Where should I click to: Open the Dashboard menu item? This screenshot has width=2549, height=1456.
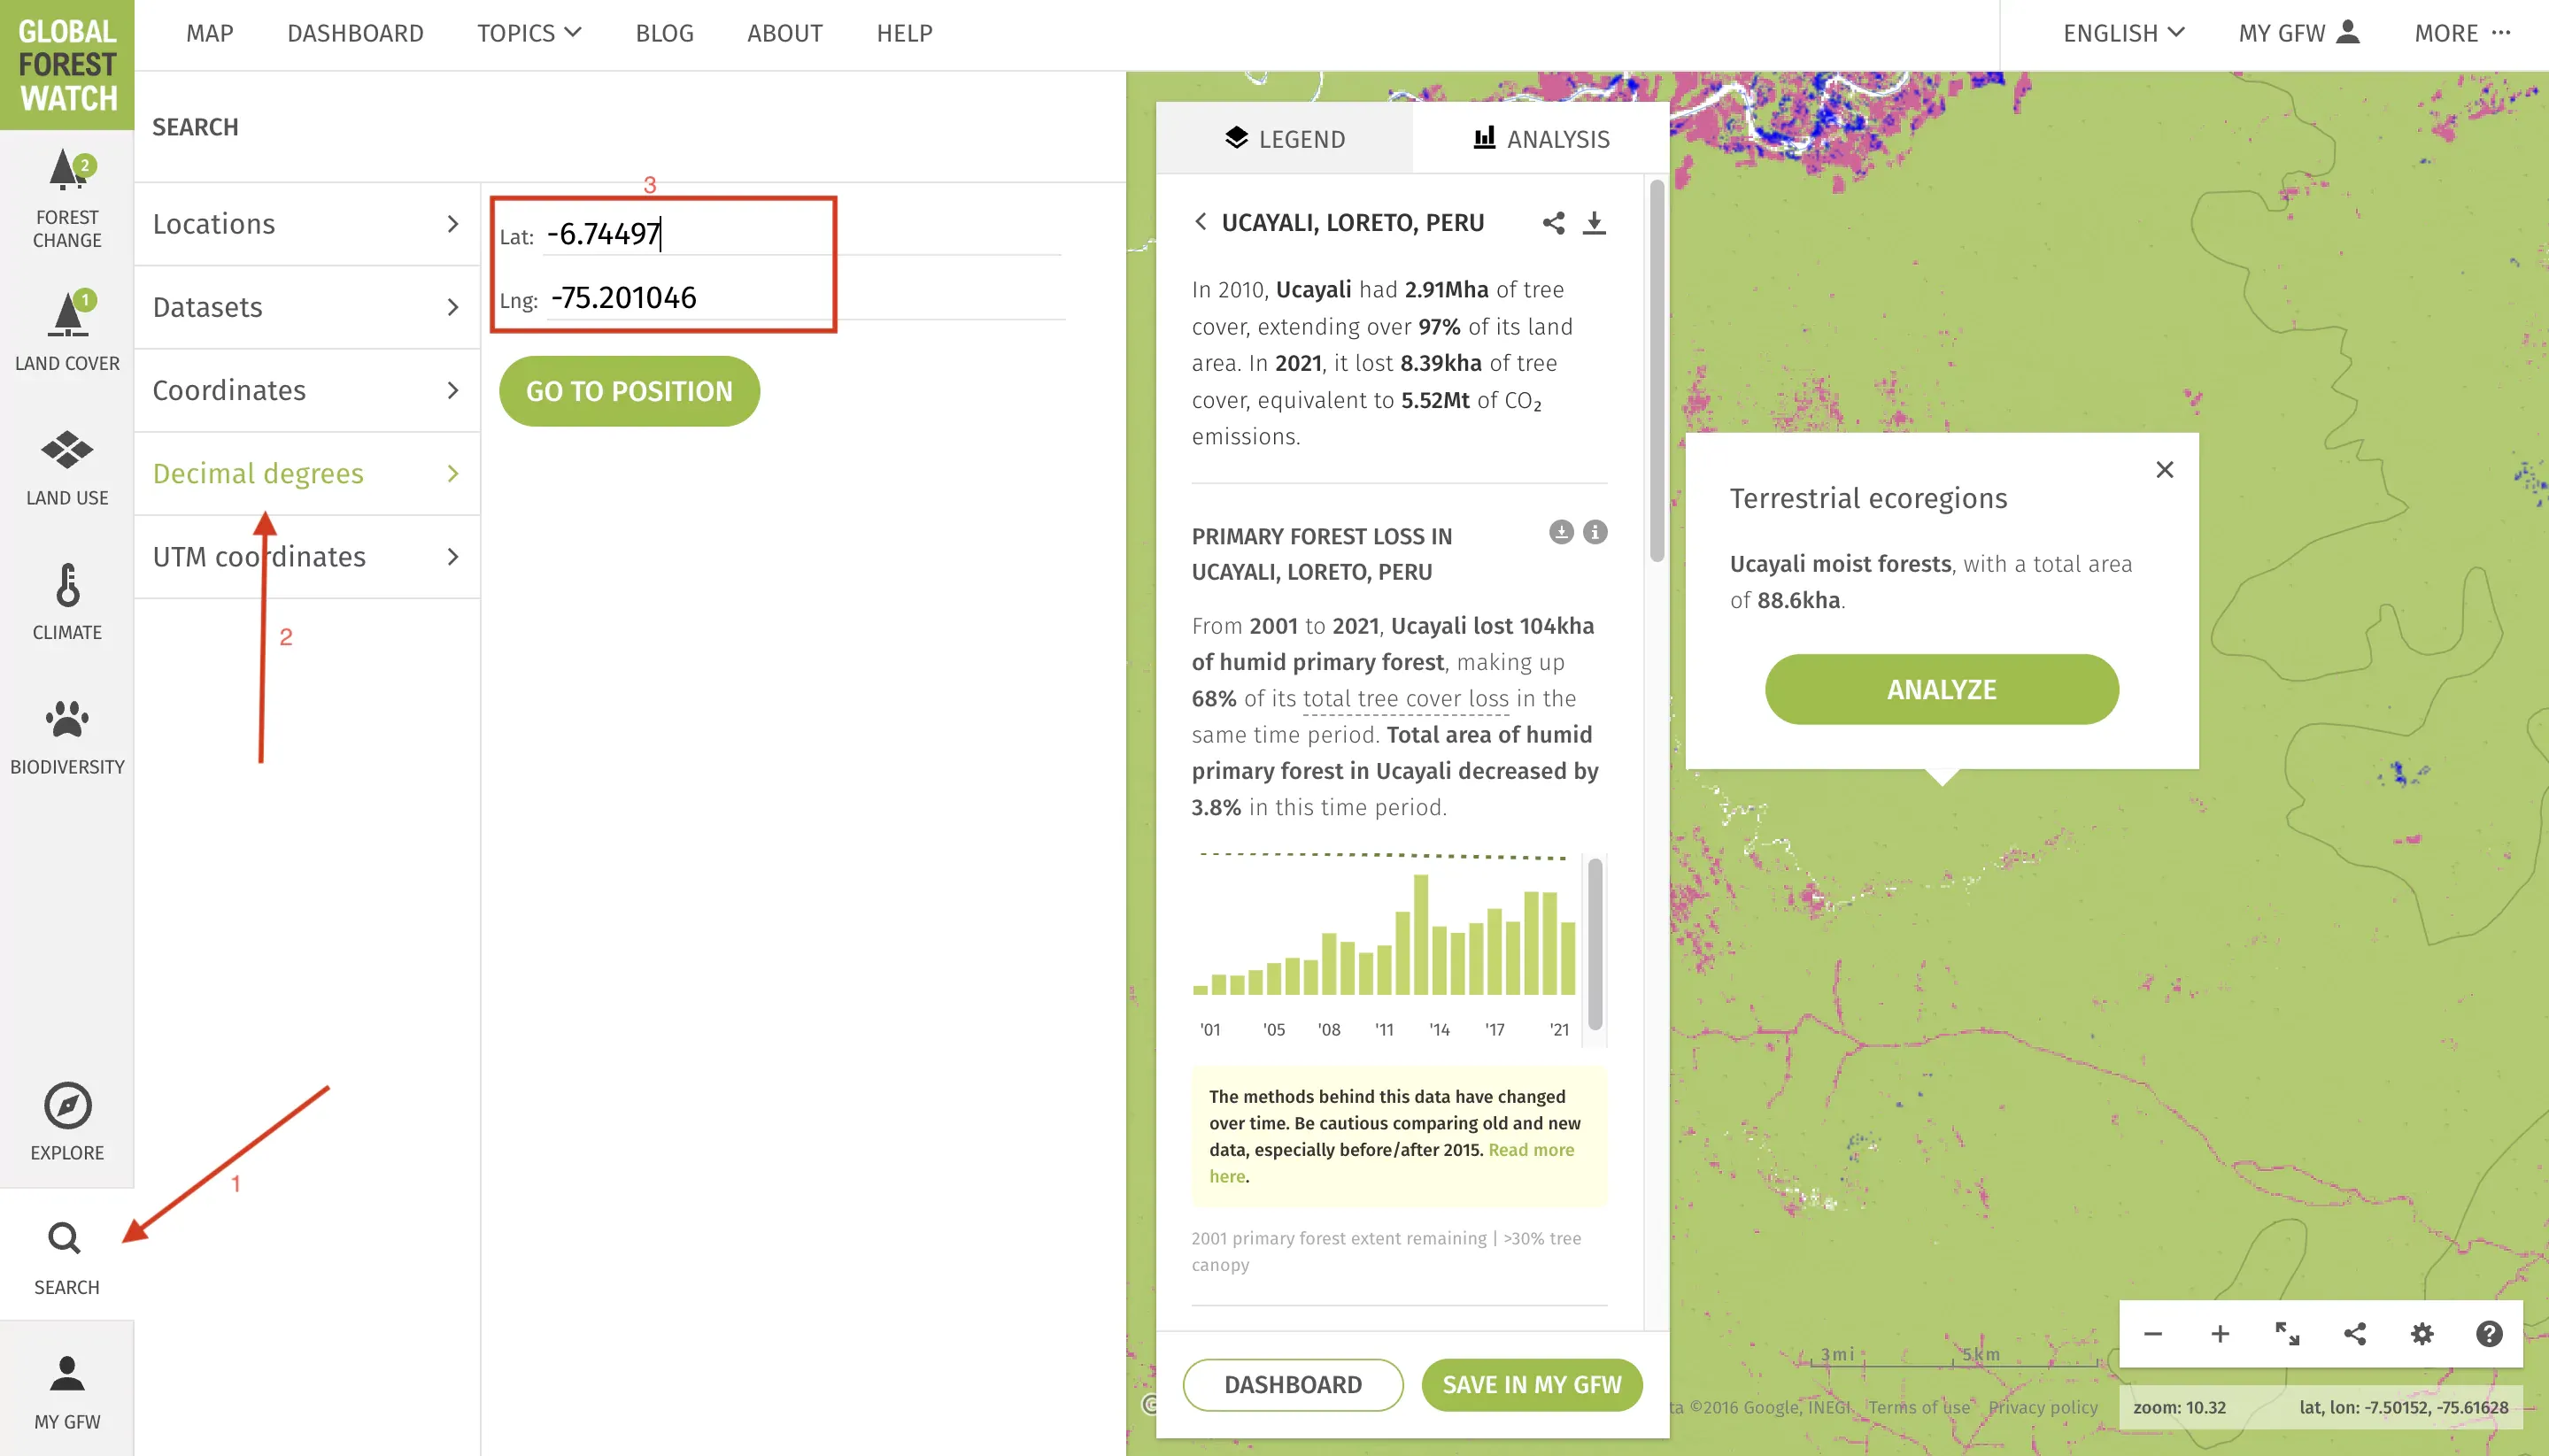(355, 33)
